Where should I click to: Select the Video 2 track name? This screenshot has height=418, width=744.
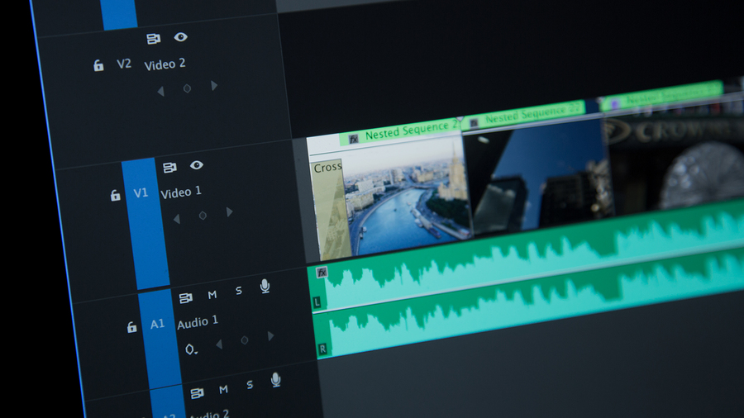pos(165,64)
